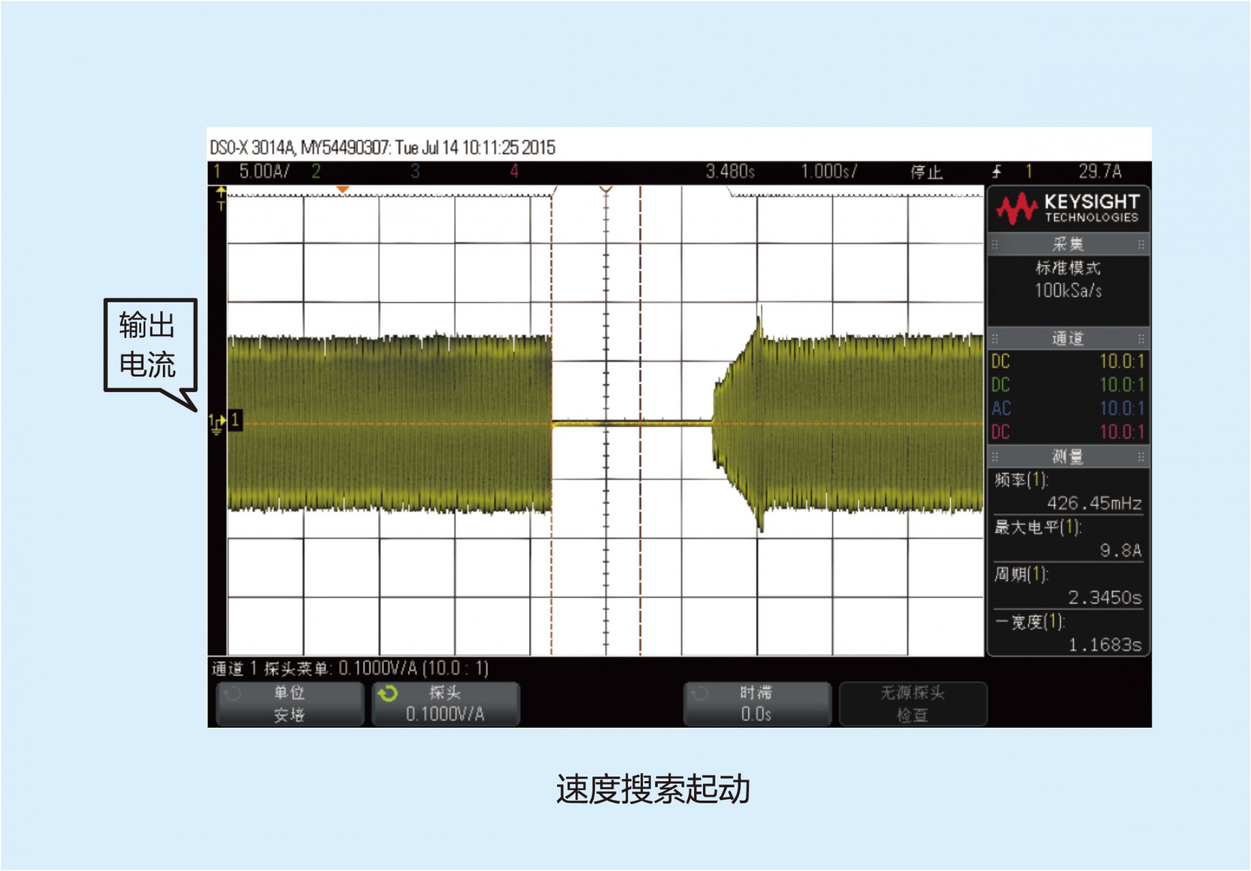This screenshot has width=1251, height=871.
Task: Select the 1.000s/ timebase readout
Action: coord(829,172)
